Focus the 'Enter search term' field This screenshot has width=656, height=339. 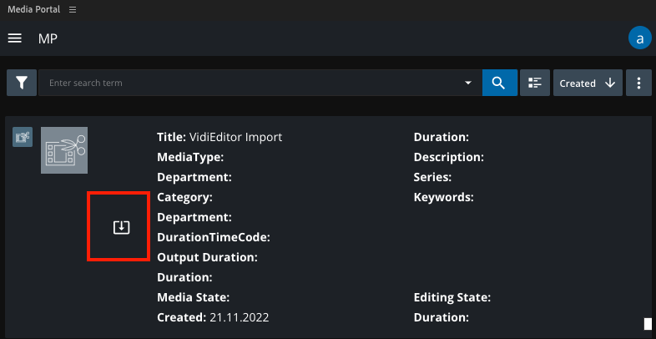250,83
